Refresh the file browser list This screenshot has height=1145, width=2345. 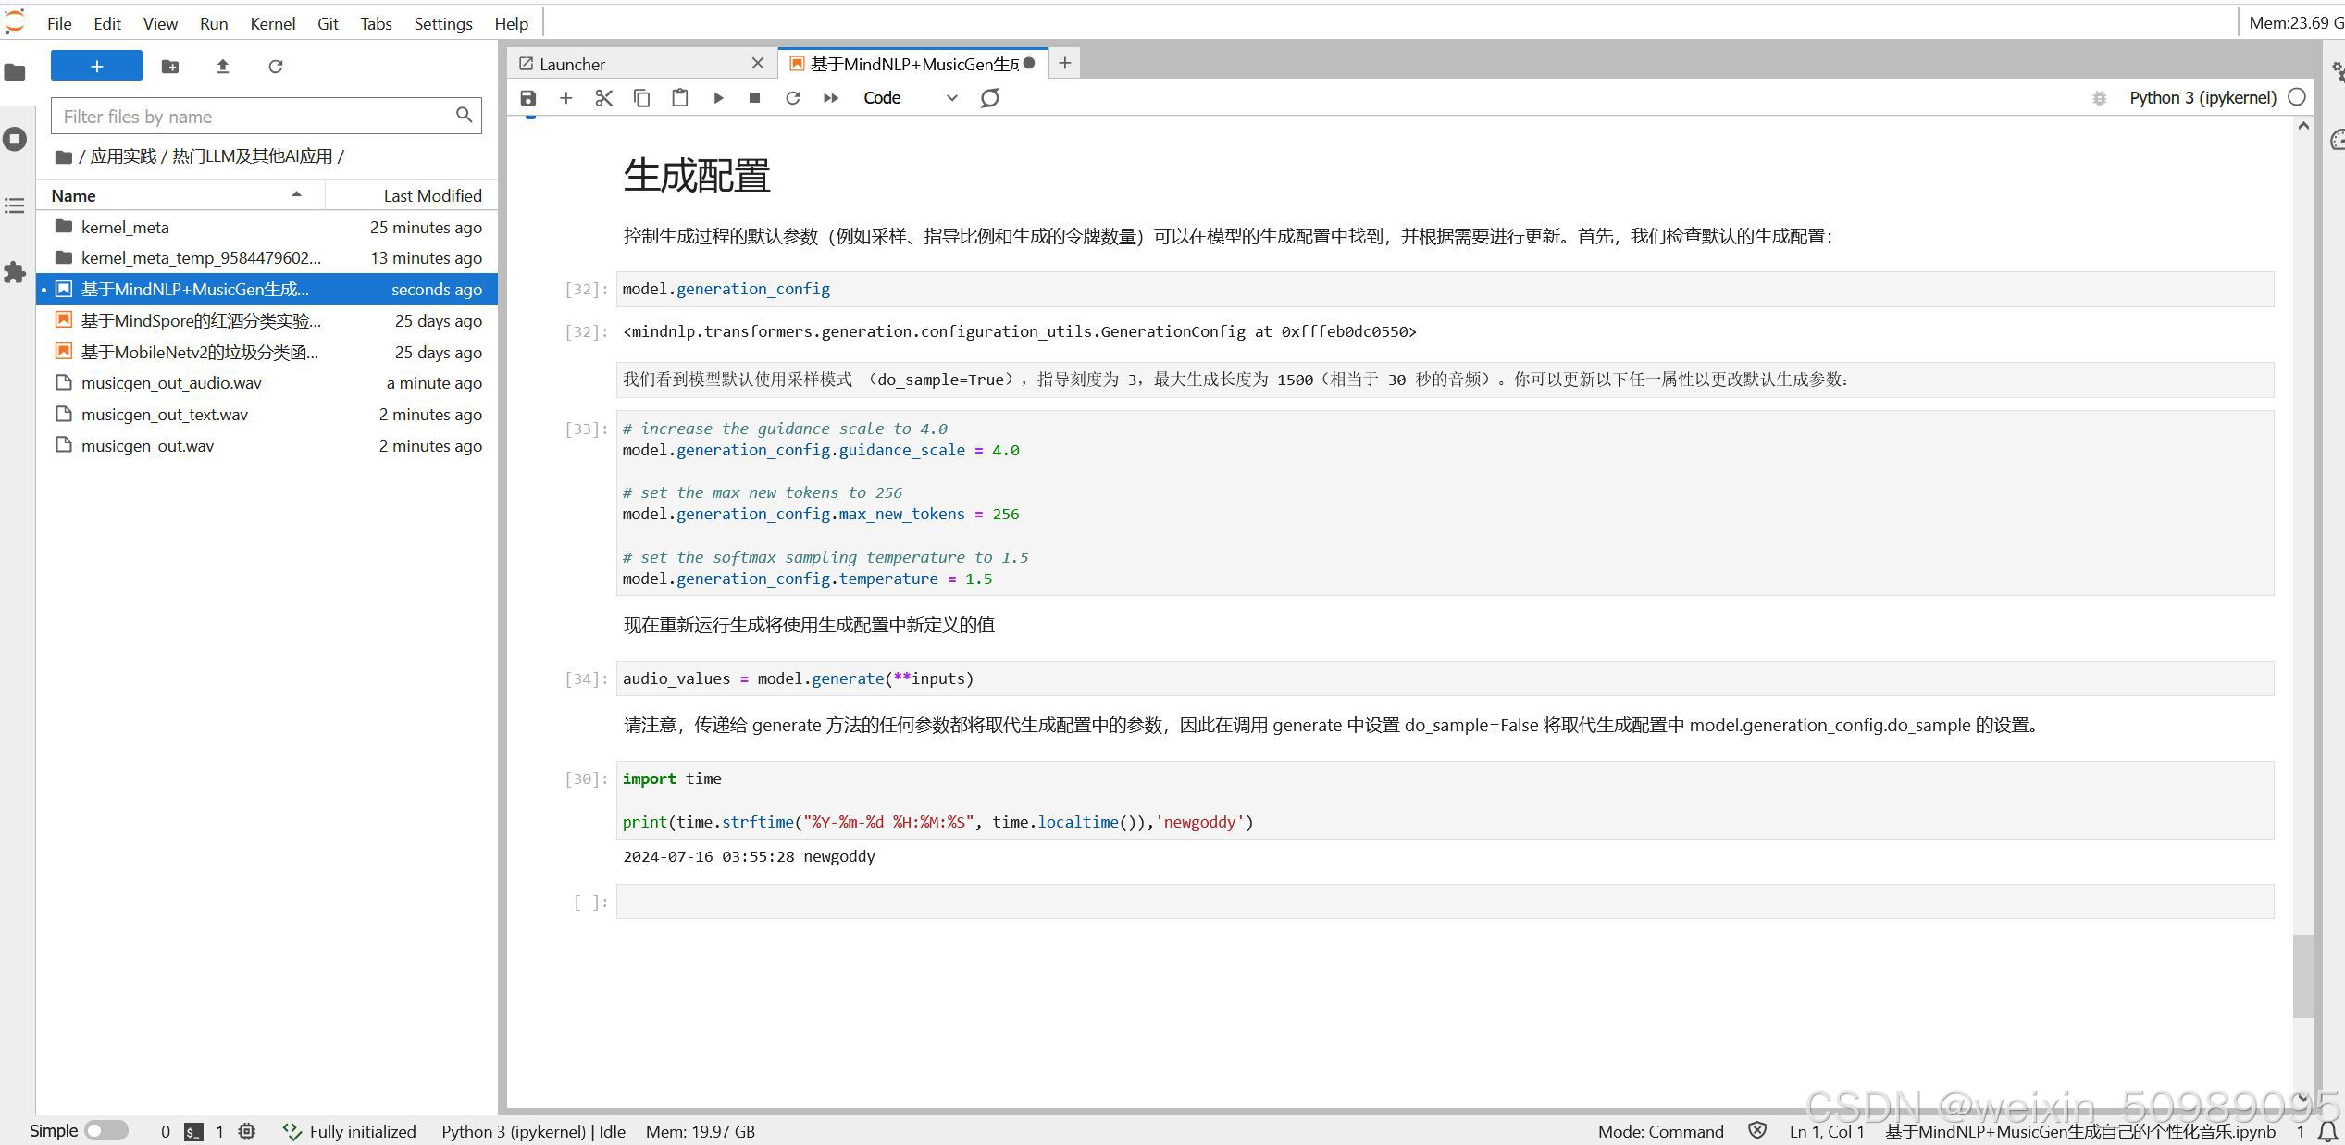pyautogui.click(x=275, y=67)
